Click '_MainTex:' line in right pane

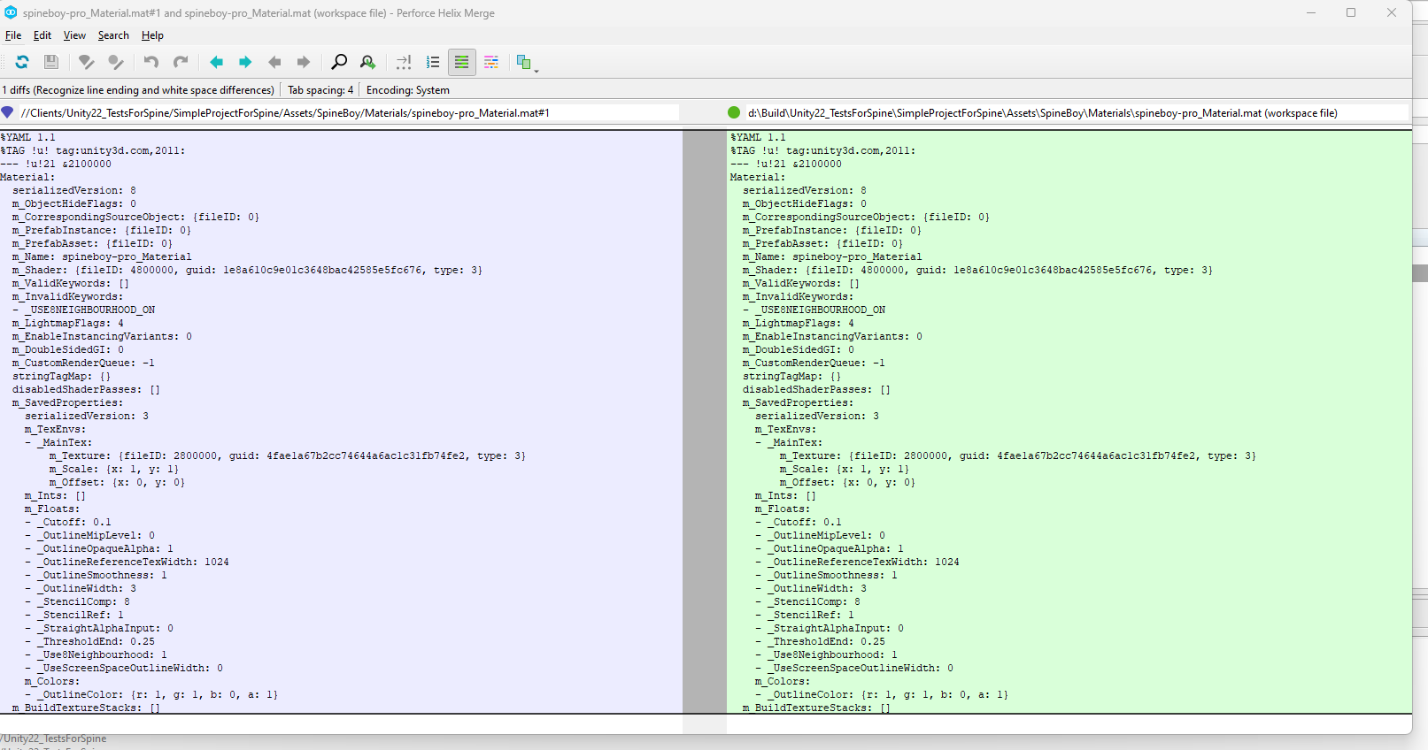(795, 442)
